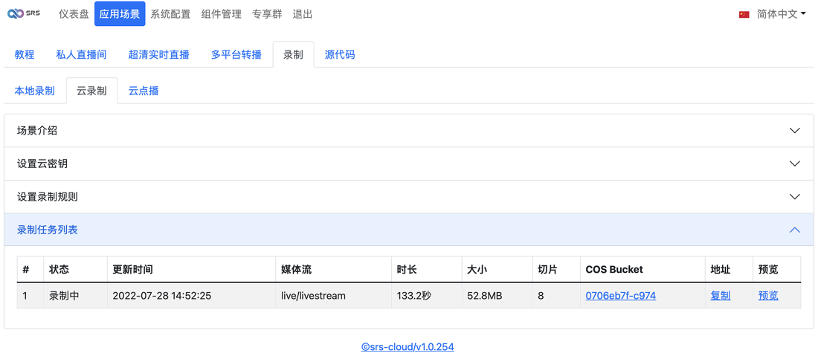818x356 pixels.
Task: Open COS Bucket link 0706eb7f-c974
Action: [x=621, y=296]
